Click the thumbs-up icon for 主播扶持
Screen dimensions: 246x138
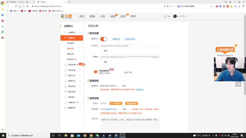coord(65,102)
